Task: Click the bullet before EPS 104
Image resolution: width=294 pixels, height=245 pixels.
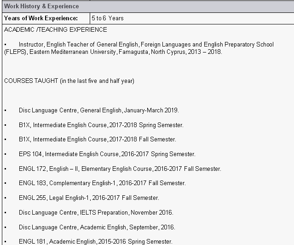Action: point(5,154)
